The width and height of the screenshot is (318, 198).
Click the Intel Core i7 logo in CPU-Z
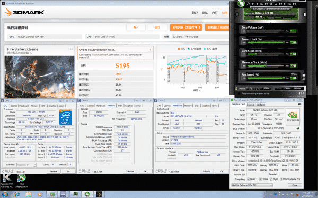pos(66,117)
